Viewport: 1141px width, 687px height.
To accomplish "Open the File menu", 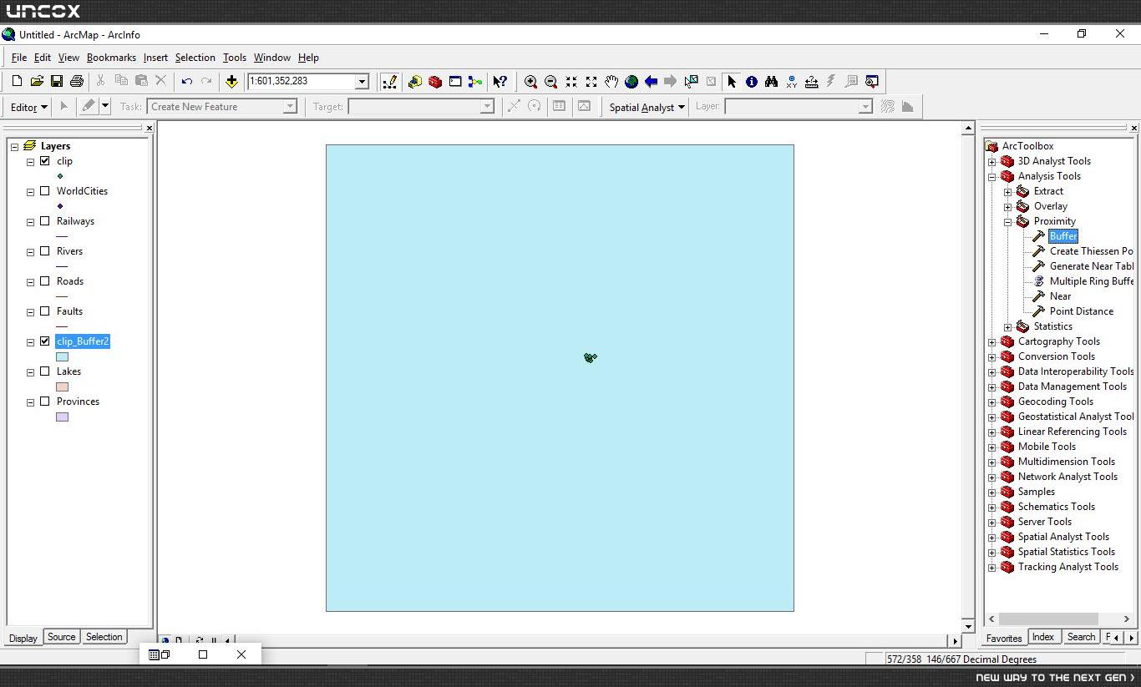I will (x=18, y=58).
